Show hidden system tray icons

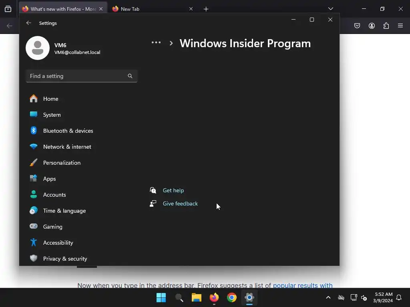click(328, 297)
